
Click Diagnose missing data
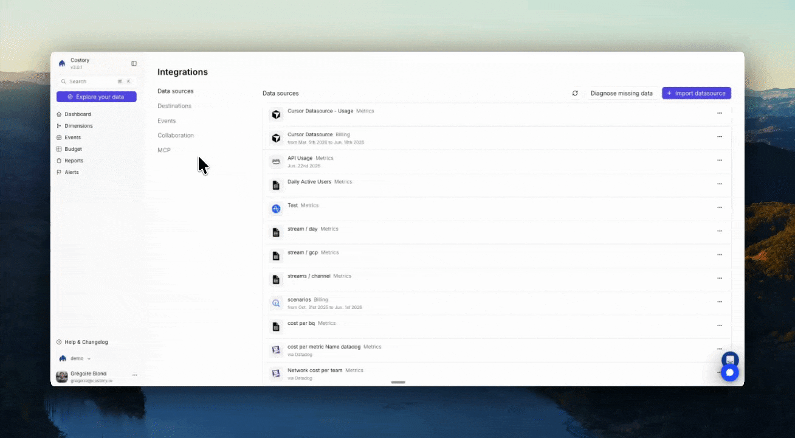pos(622,93)
